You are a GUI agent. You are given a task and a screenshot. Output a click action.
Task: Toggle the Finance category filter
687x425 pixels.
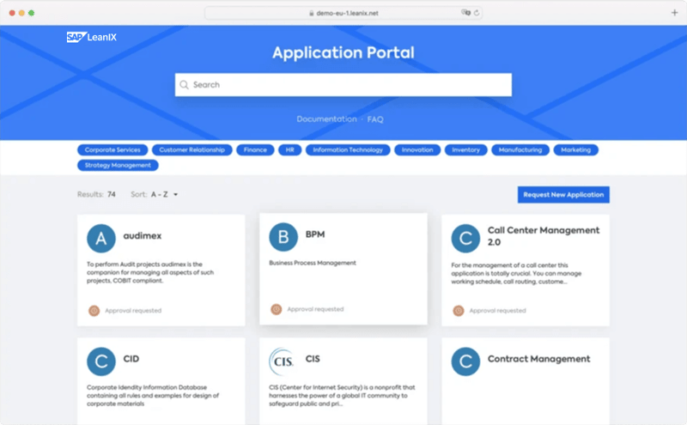(255, 149)
